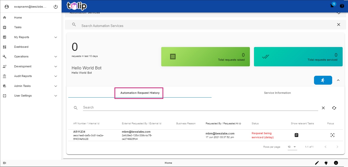Click the request history search magnifier icon
The height and width of the screenshot is (167, 348).
pyautogui.click(x=76, y=108)
